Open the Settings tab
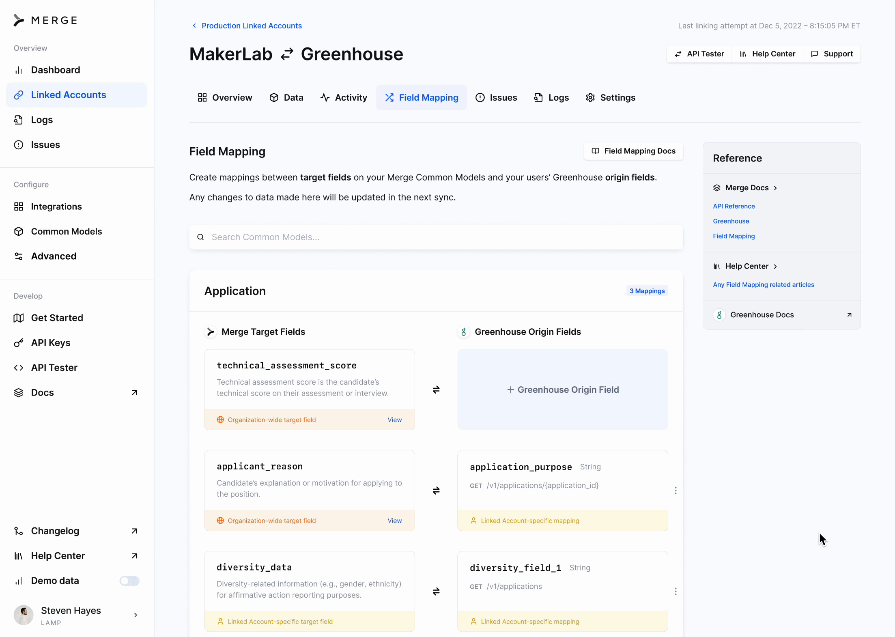This screenshot has width=895, height=637. [611, 97]
